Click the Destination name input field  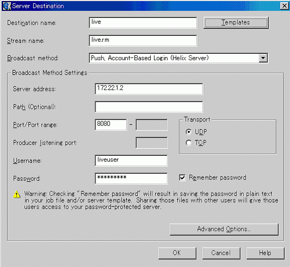pyautogui.click(x=143, y=23)
